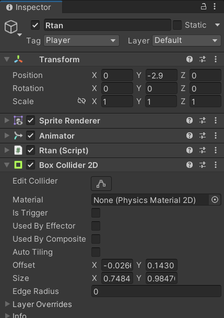224x318 pixels.
Task: Open Transform component more options menu
Action: click(216, 59)
